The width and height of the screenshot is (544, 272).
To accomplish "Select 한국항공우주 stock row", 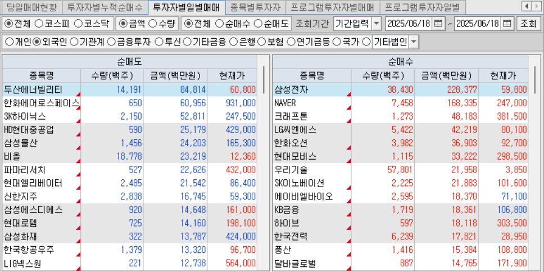I will pyautogui.click(x=130, y=250).
